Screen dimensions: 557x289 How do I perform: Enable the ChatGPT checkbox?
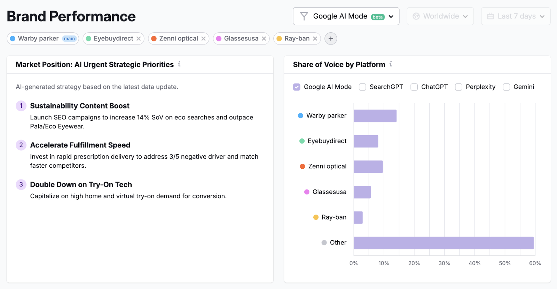coord(414,87)
